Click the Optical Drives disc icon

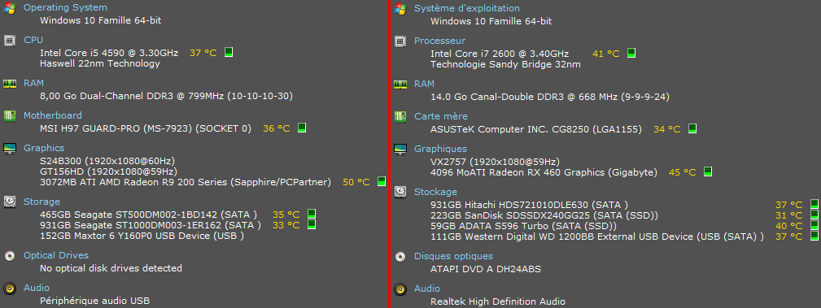(10, 256)
